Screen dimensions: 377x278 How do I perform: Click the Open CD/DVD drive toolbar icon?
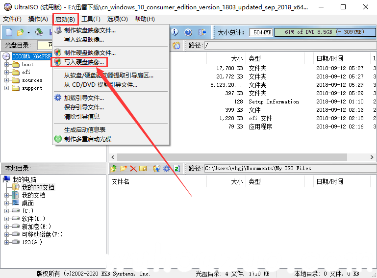click(x=39, y=32)
